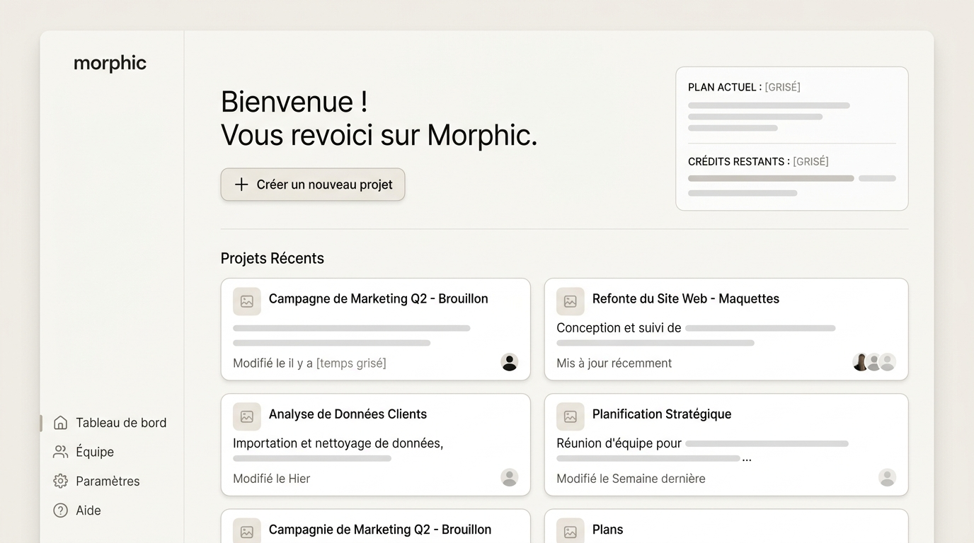Click the Créer un nouveau projet button

coord(313,185)
